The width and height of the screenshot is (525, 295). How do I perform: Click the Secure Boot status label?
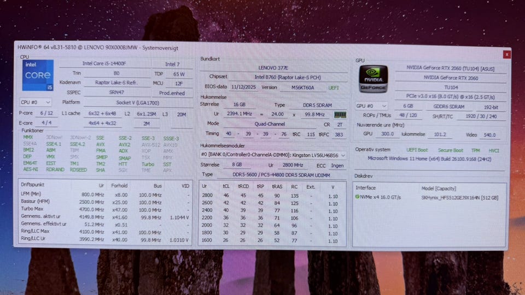pos(450,151)
